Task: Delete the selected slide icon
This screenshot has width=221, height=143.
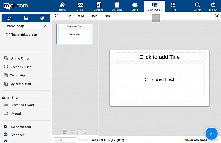Action: click(x=85, y=132)
